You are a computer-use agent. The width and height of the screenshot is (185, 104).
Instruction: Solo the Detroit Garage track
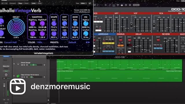tap(24, 65)
